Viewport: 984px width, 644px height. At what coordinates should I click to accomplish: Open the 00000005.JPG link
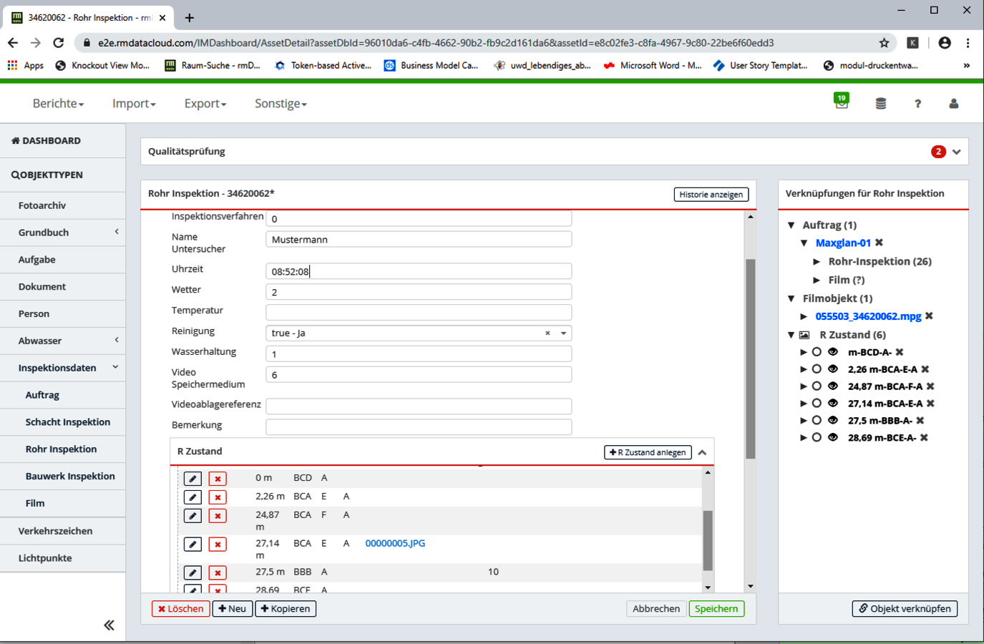(395, 543)
